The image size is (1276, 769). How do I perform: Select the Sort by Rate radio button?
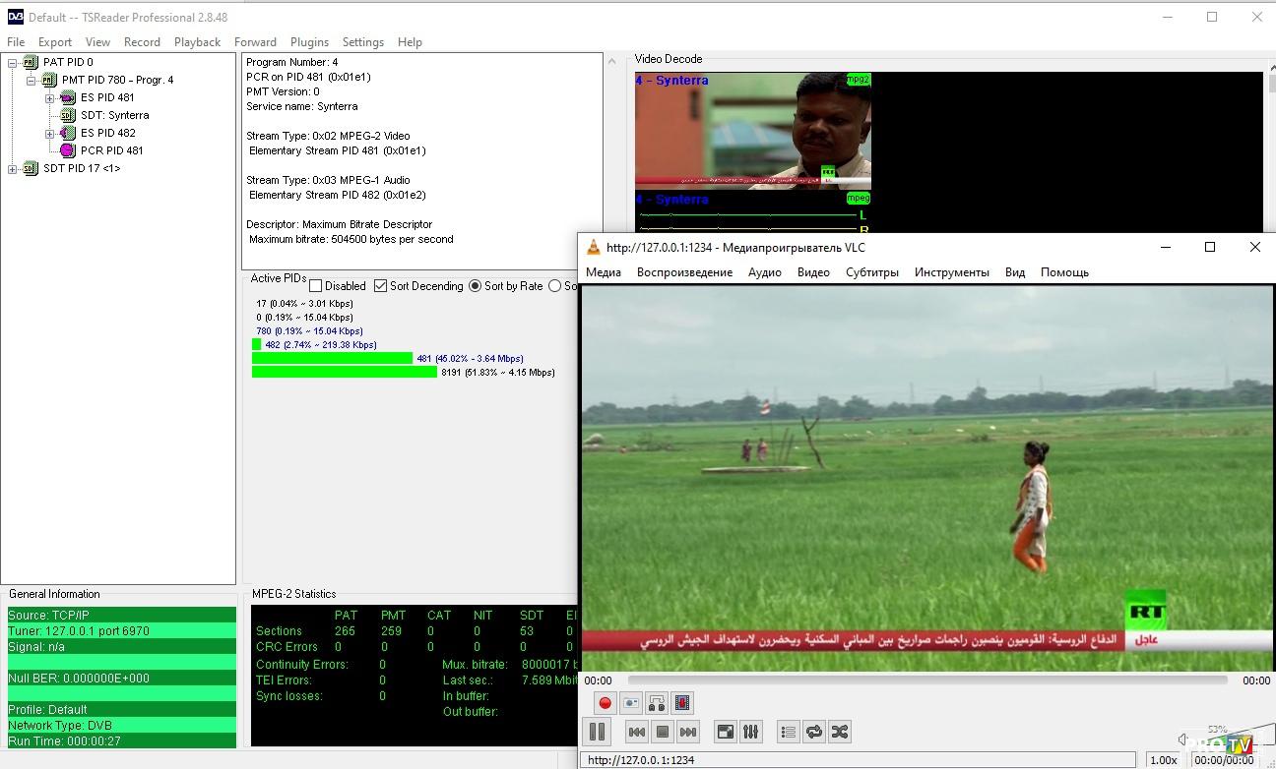476,286
